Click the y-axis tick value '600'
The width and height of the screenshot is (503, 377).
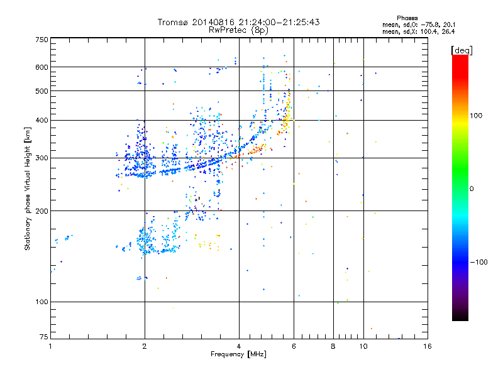click(x=41, y=67)
